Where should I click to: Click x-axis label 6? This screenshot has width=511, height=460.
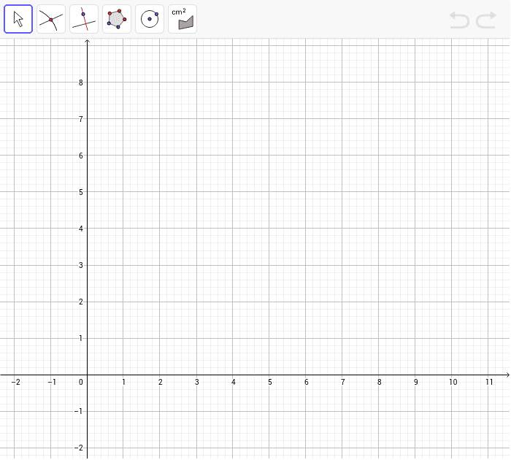(x=307, y=382)
